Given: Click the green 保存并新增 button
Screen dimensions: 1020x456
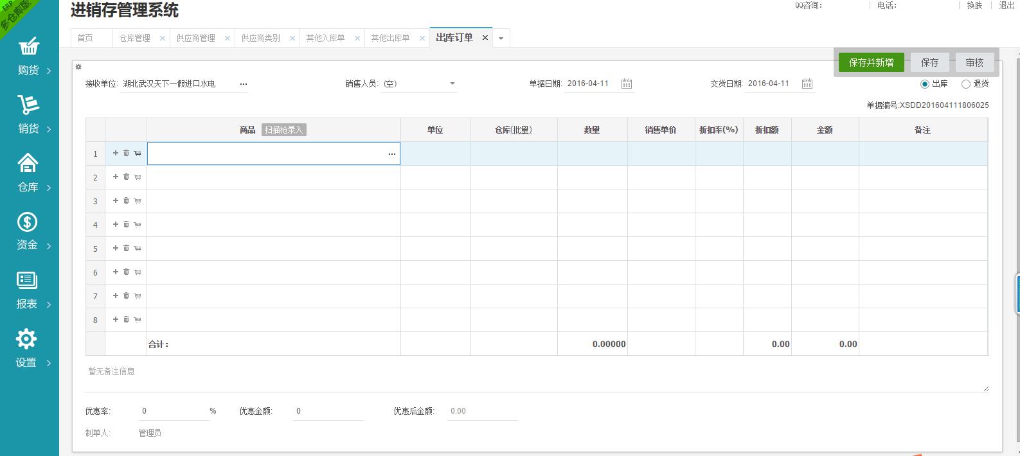Looking at the screenshot, I should (x=871, y=62).
